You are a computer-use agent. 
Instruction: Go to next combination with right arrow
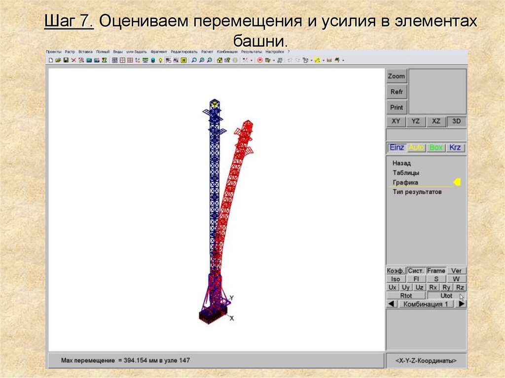(461, 304)
